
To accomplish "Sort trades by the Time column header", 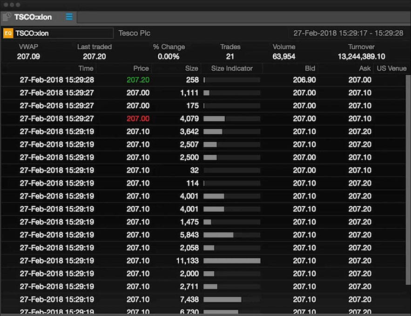I will point(86,68).
